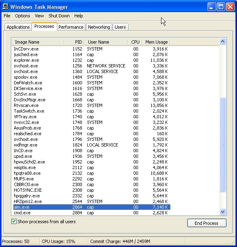
Task: Select the hpqgalry.exe process
Action: [x=92, y=196]
